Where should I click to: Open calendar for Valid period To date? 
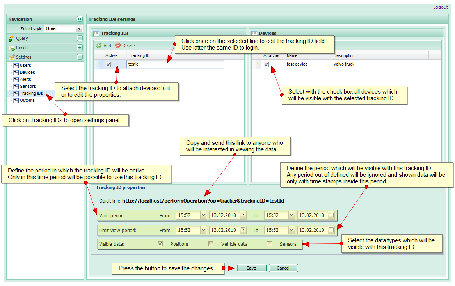tap(331, 215)
